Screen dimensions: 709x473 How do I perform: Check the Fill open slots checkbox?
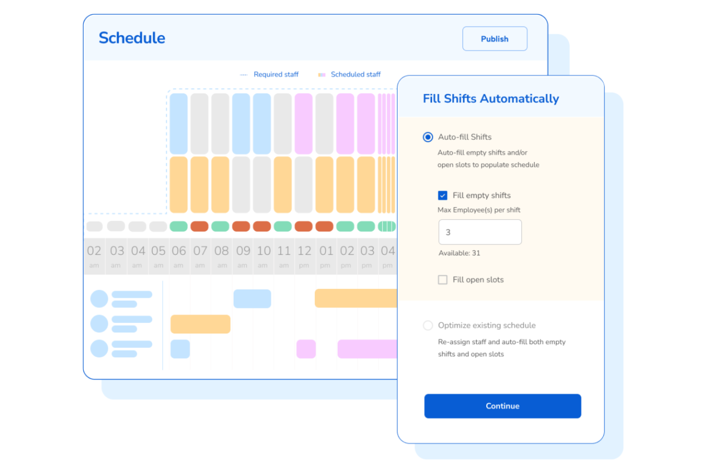[x=443, y=279]
